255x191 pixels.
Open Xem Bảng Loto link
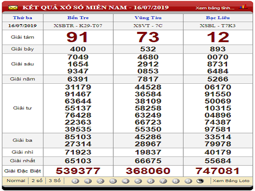[x=231, y=181]
